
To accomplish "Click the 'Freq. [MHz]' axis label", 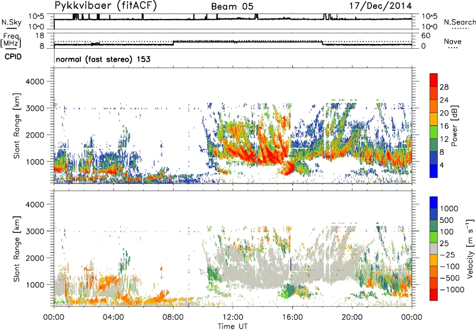I will (x=11, y=41).
